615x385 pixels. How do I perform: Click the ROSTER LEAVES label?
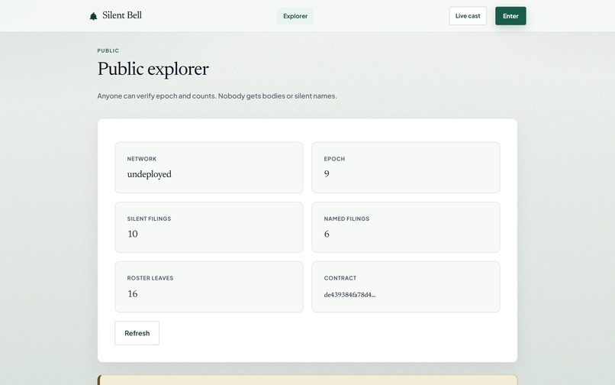[150, 278]
